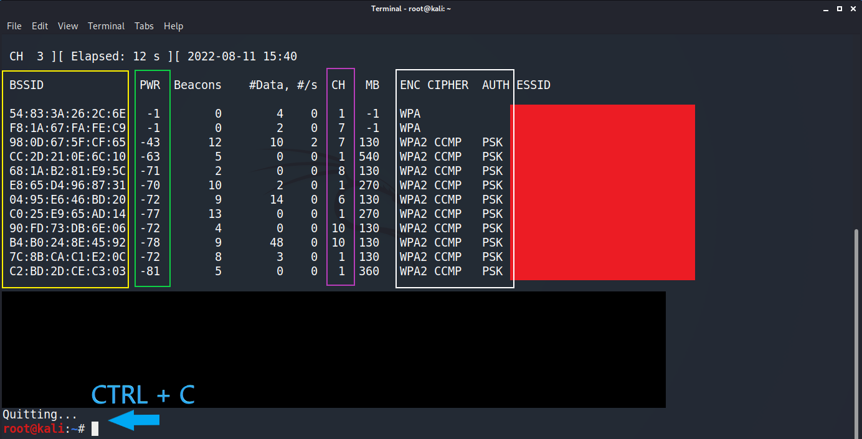The image size is (862, 439).
Task: Open the Help menu
Action: point(173,26)
